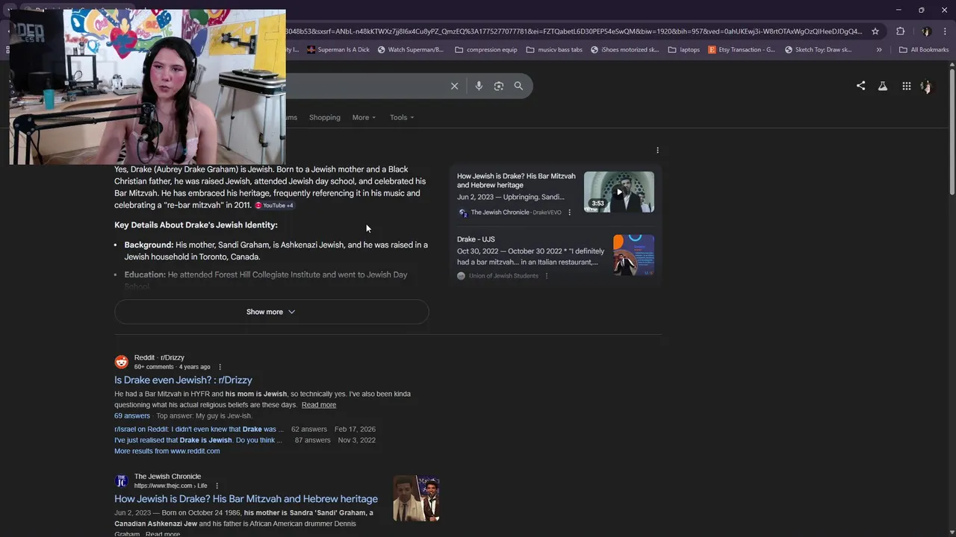
Task: Click The Jewish Chronicle JC favicon
Action: (121, 481)
